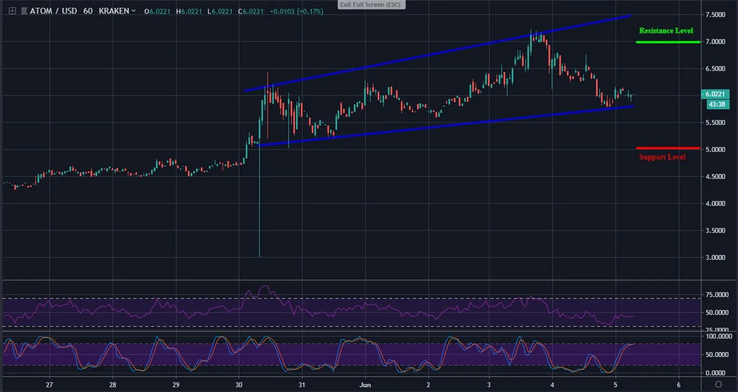Viewport: 738px width, 392px height.
Task: Click the Exit Full Screen (ESC) button
Action: pos(372,4)
